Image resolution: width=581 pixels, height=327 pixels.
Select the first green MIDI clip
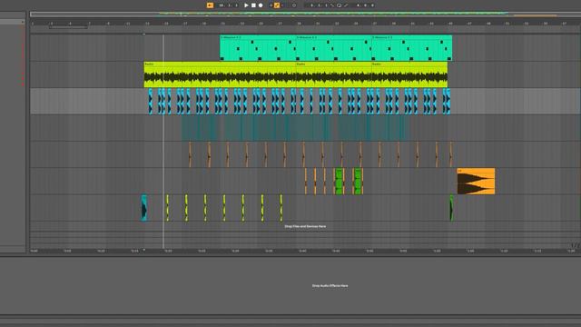pyautogui.click(x=258, y=48)
